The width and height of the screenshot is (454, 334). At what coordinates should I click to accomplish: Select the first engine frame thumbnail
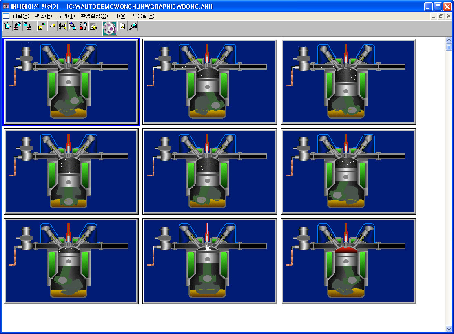(71, 82)
